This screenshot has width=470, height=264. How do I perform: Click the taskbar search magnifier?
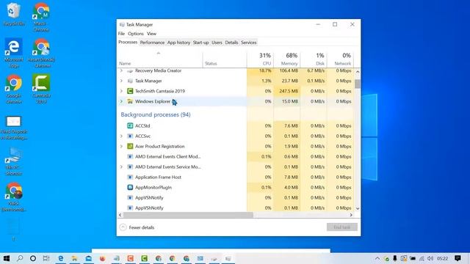(20, 258)
